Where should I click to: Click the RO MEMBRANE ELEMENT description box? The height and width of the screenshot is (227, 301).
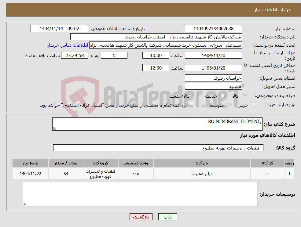coord(157,124)
